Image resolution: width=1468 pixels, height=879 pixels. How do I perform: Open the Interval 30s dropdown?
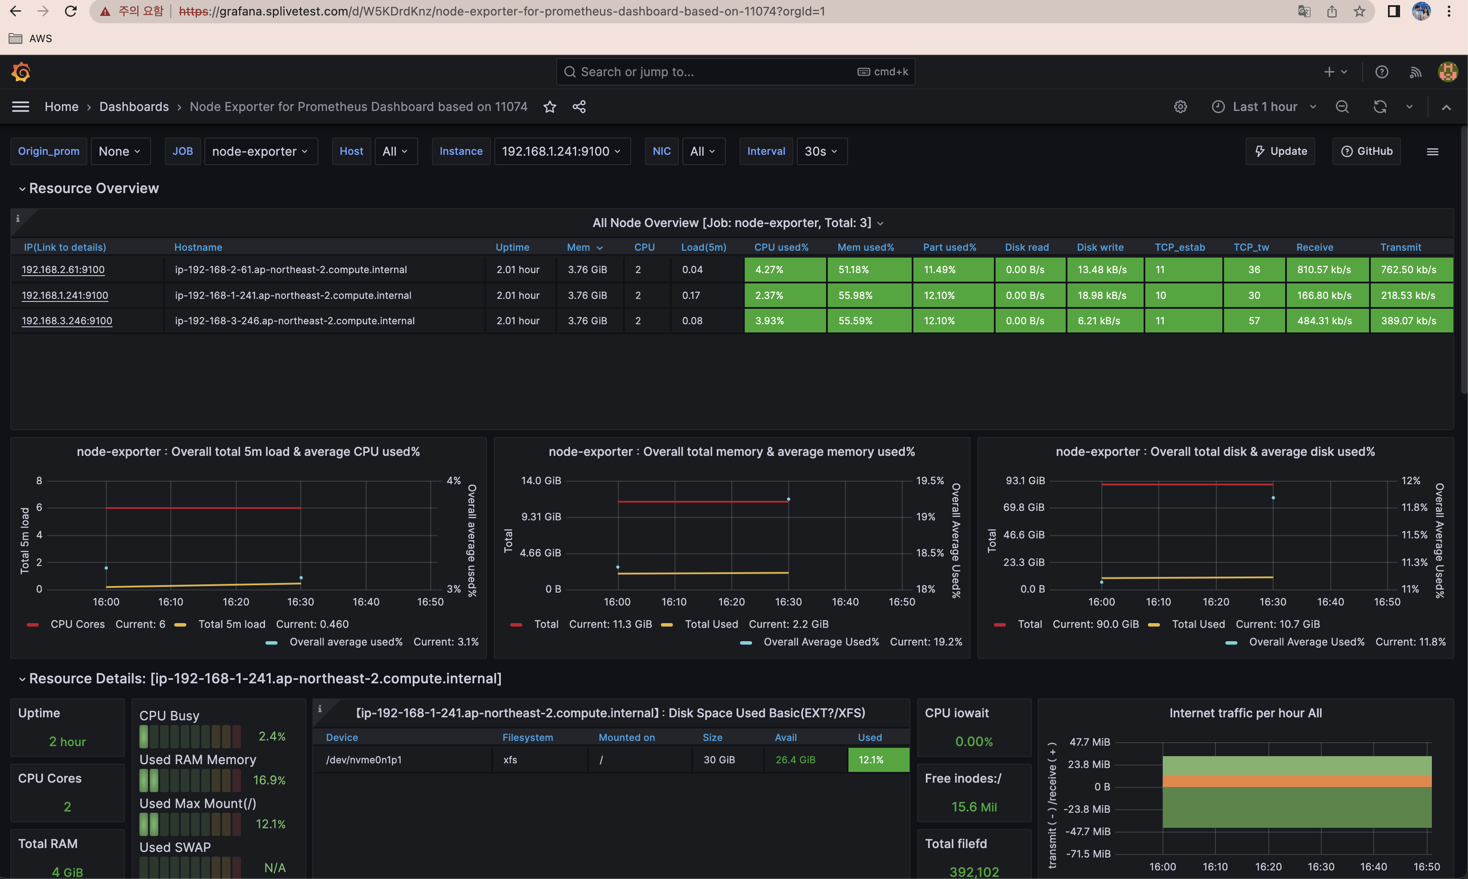pos(821,152)
